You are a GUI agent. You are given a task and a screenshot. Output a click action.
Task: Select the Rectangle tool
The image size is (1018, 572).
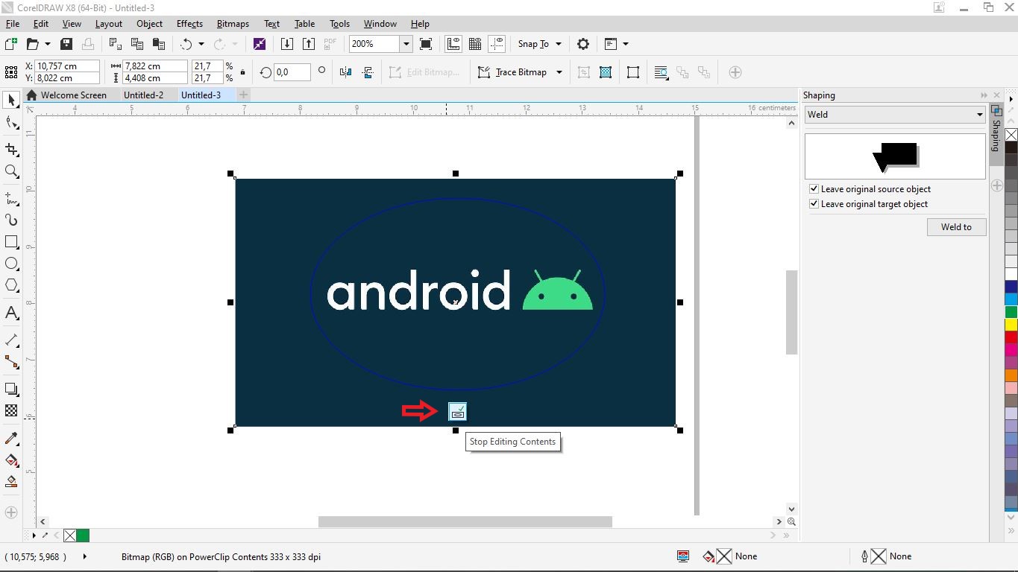point(11,241)
